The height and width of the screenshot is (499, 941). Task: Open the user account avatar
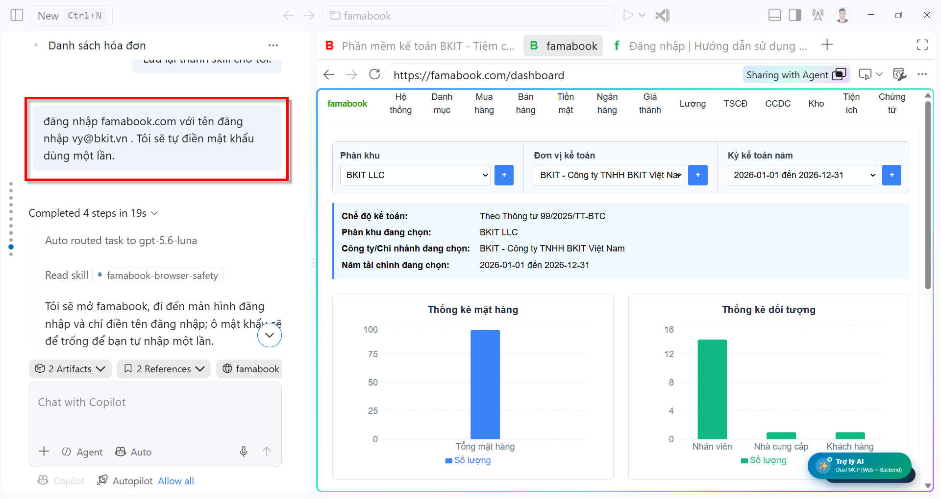[842, 15]
